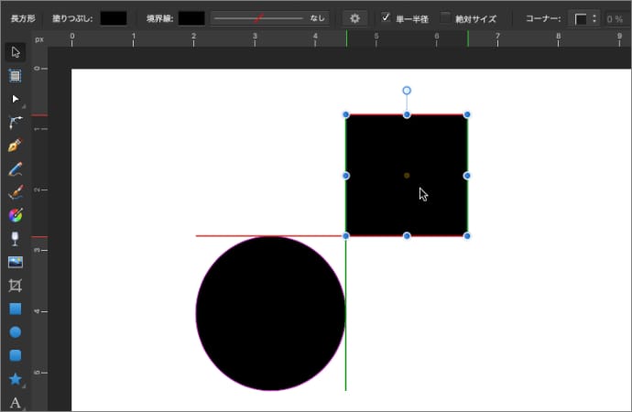The width and height of the screenshot is (632, 412).
Task: Select the Star shape tool
Action: (16, 379)
